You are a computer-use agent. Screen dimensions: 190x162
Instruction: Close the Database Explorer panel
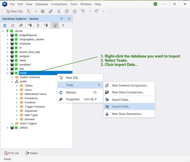point(69,19)
